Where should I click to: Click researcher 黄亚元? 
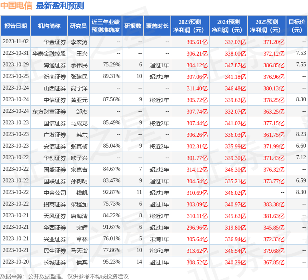coord(79,100)
